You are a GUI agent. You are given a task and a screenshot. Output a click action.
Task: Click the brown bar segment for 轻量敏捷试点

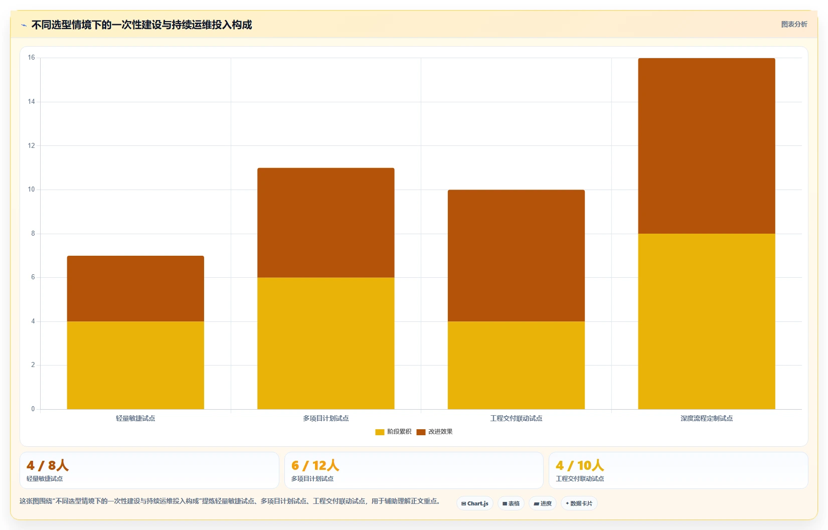135,289
